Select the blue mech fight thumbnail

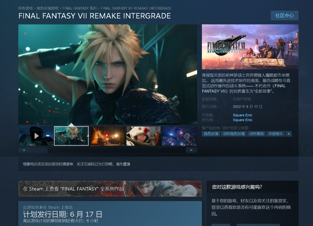[x=179, y=136]
